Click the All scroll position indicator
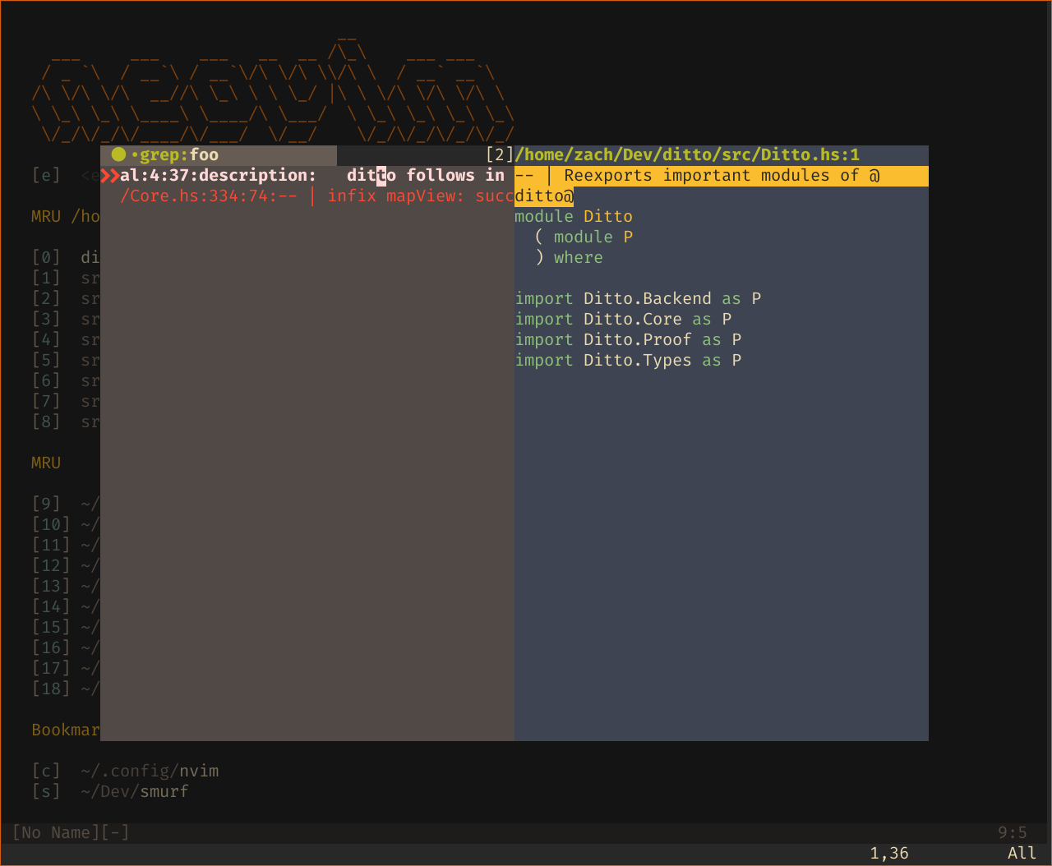 pos(1021,853)
